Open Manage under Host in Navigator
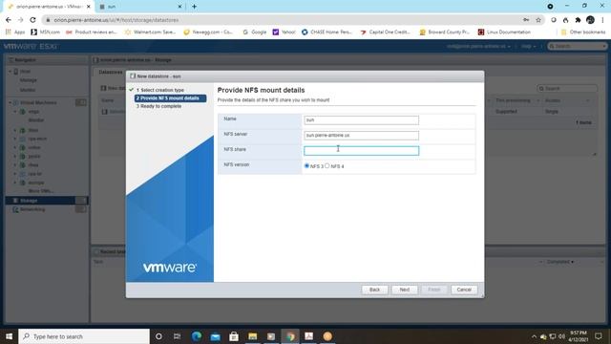 pos(29,80)
